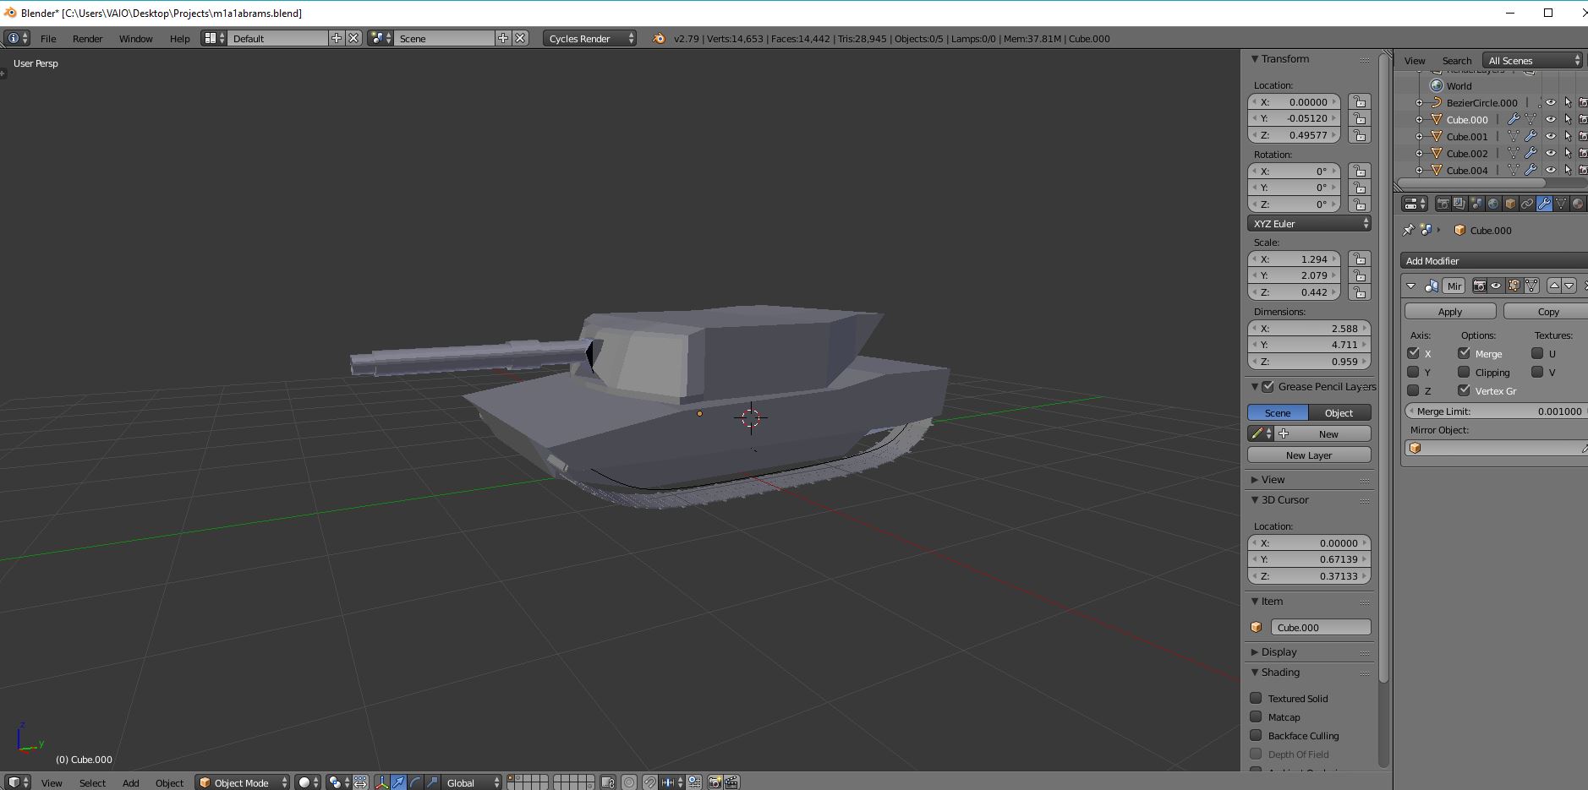
Task: Open Object Constraints properties tab
Action: click(x=1527, y=204)
